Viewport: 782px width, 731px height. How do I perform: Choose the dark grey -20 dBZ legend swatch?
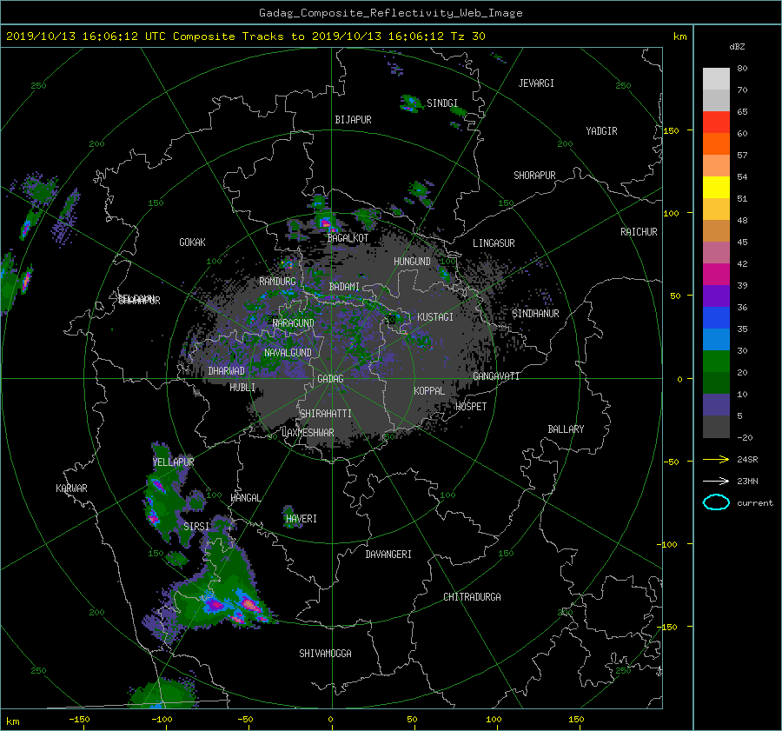[x=716, y=427]
